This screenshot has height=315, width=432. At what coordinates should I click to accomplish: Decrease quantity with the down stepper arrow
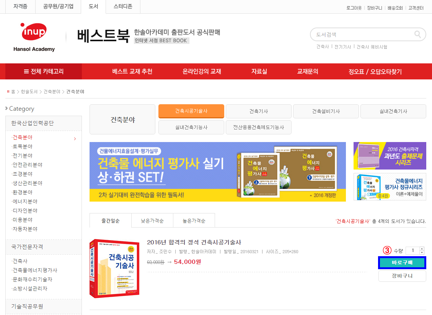click(422, 252)
